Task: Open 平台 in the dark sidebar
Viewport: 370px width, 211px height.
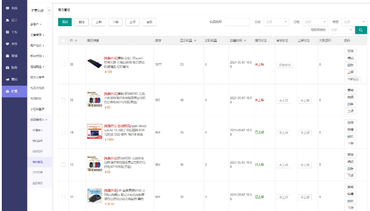Action: pyautogui.click(x=14, y=32)
